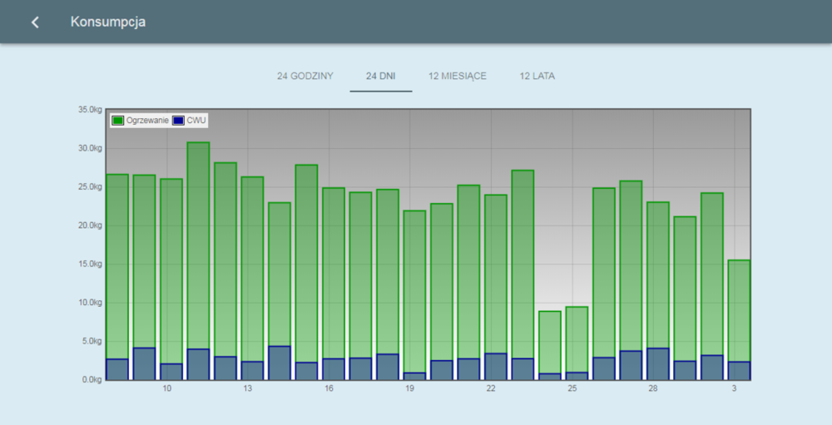Click the blue CWU bar for day 28
The image size is (832, 425).
pos(657,363)
